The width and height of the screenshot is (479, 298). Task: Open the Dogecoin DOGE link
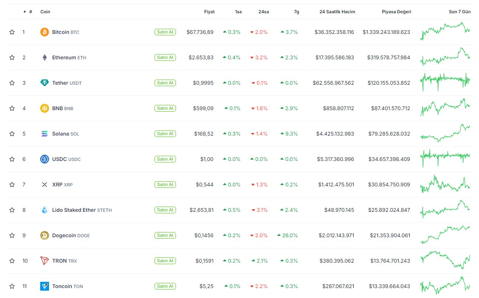point(71,235)
